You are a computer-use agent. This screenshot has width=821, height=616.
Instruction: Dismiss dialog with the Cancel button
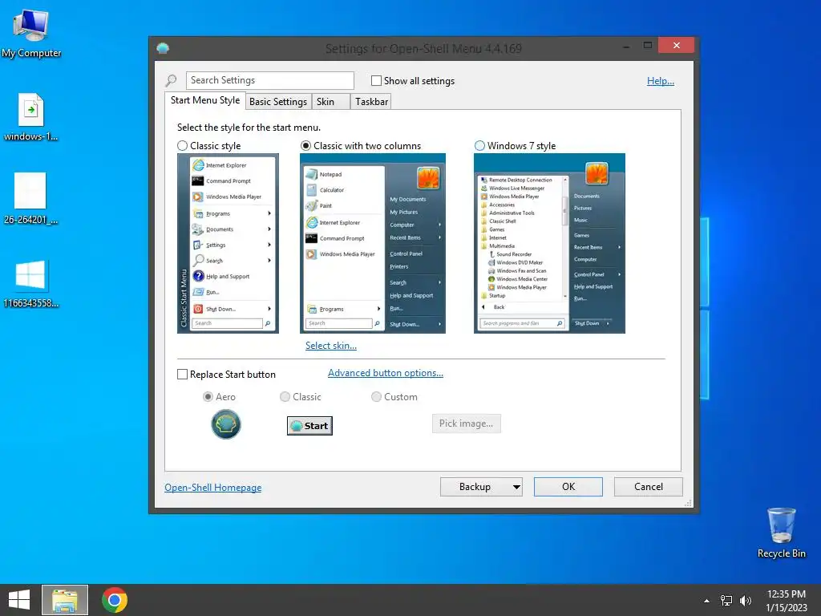point(648,487)
